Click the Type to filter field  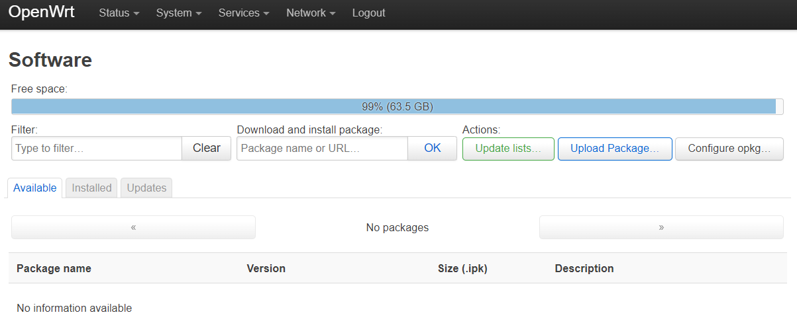97,148
